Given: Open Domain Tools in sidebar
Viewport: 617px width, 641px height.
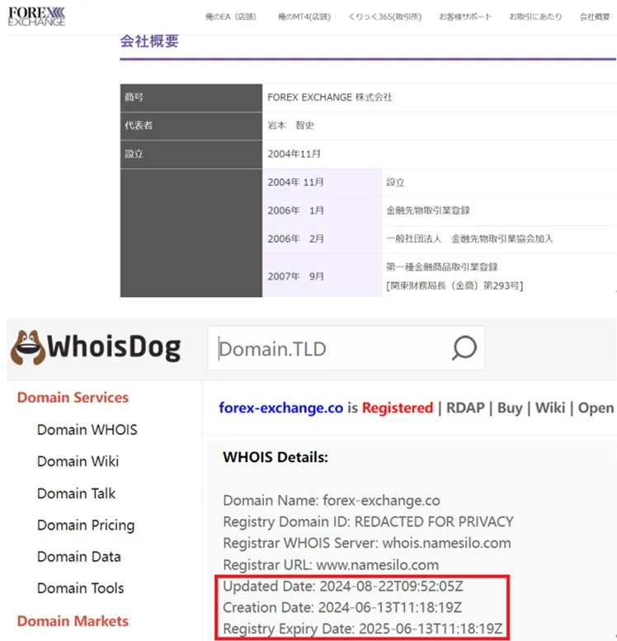Looking at the screenshot, I should pos(80,588).
